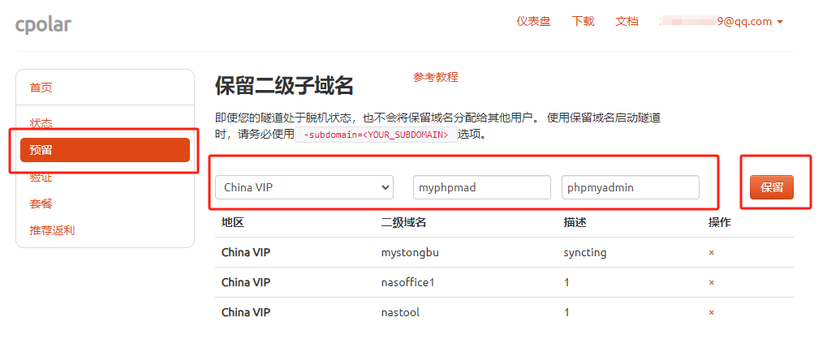Click the mystongbu subdomain table row

[x=410, y=252]
